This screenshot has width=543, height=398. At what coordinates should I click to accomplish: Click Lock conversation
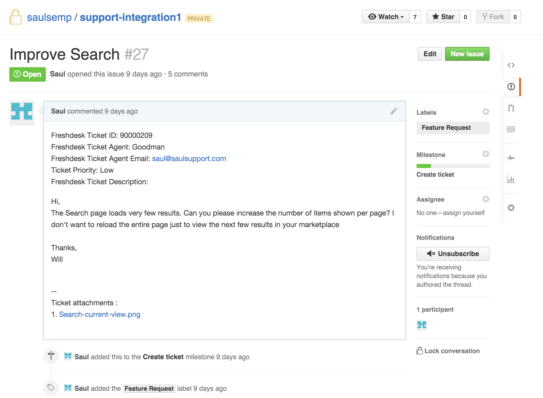[x=448, y=351]
